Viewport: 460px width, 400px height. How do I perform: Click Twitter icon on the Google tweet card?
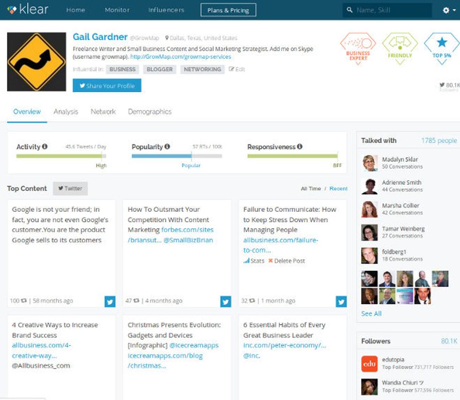pyautogui.click(x=110, y=301)
